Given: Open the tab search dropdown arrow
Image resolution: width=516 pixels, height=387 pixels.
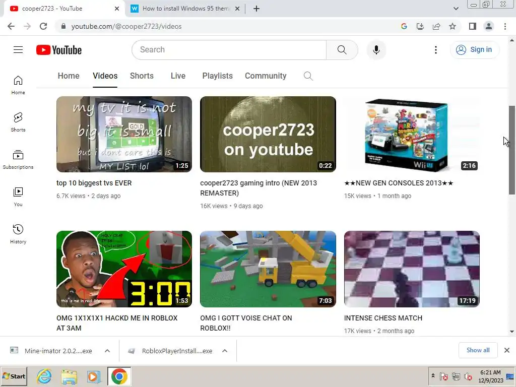Looking at the screenshot, I should pyautogui.click(x=456, y=9).
